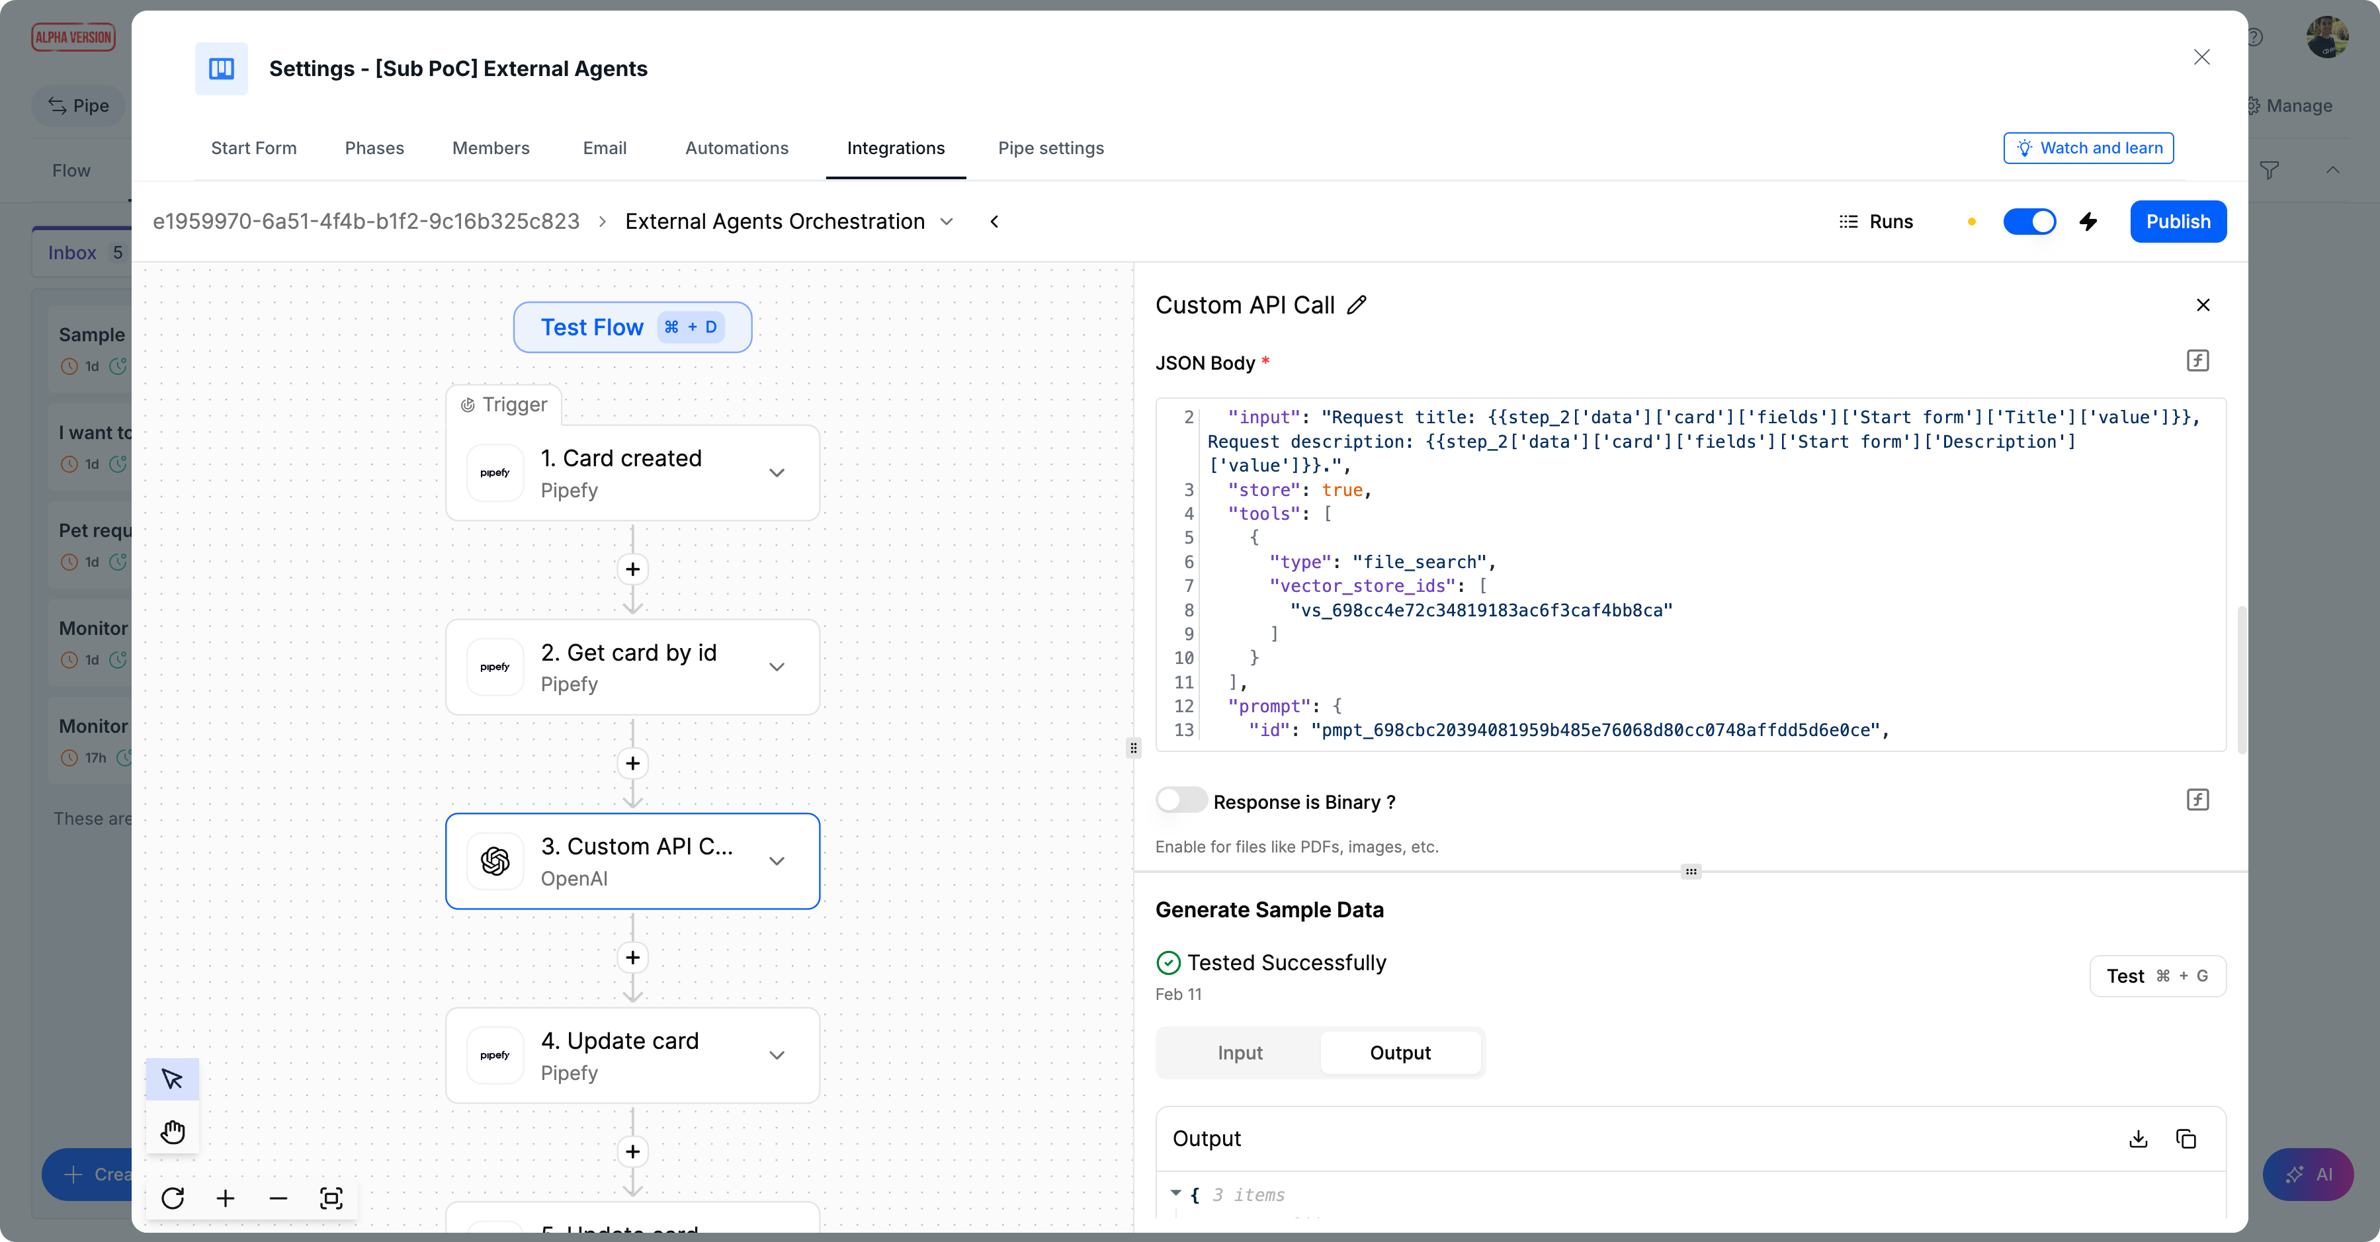Select the hand pan tool
The image size is (2380, 1242).
pos(173,1131)
